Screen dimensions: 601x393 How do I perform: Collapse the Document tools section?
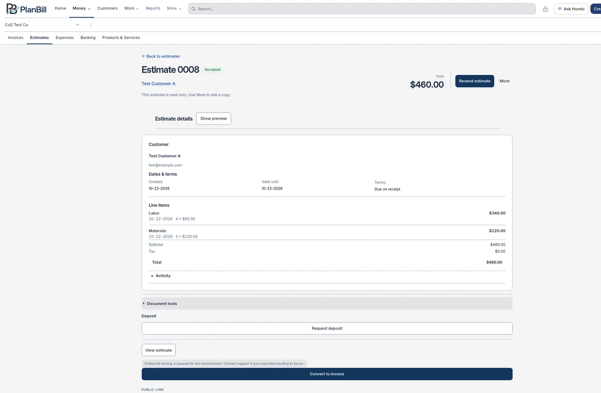pos(327,303)
